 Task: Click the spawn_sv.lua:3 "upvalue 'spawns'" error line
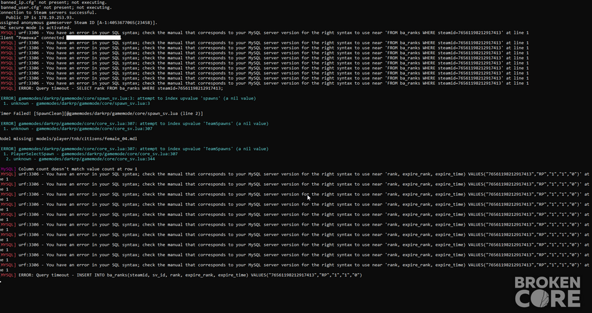(128, 98)
